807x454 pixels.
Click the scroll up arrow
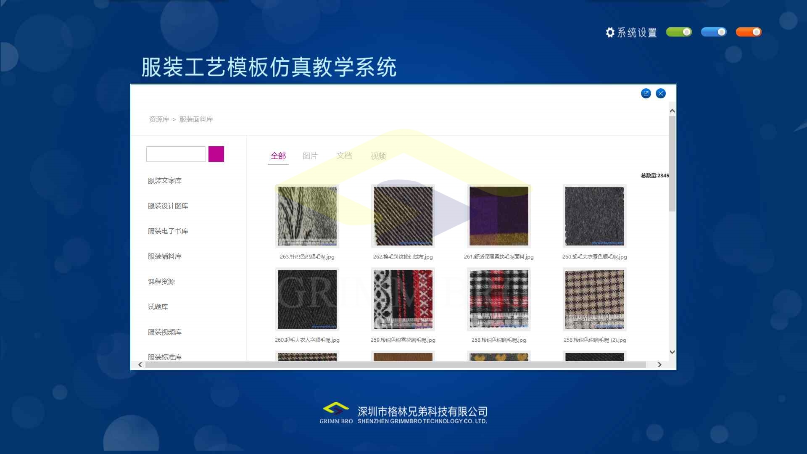[x=672, y=111]
